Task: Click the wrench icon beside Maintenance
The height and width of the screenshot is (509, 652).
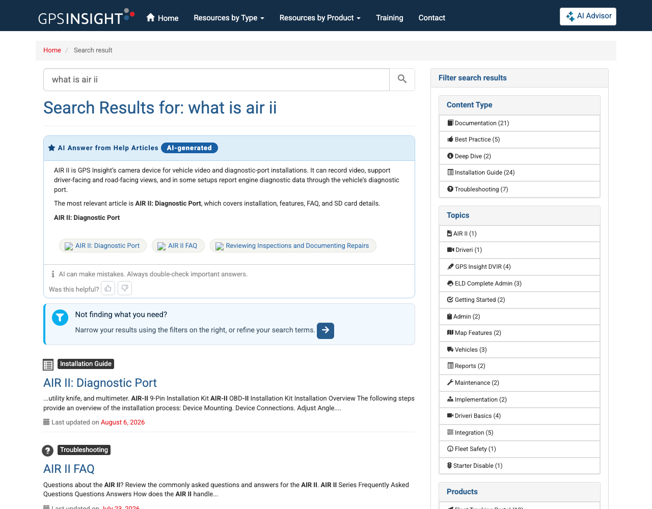Action: [x=450, y=383]
